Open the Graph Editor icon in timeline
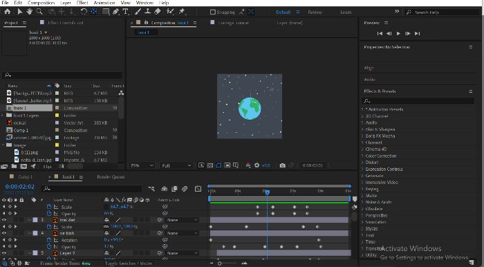Viewport: 484px width, 267px height. 198,189
